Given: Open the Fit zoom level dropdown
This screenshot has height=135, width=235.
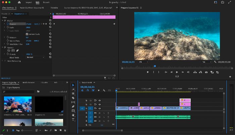Looking at the screenshot, I should pyautogui.click(x=144, y=62).
